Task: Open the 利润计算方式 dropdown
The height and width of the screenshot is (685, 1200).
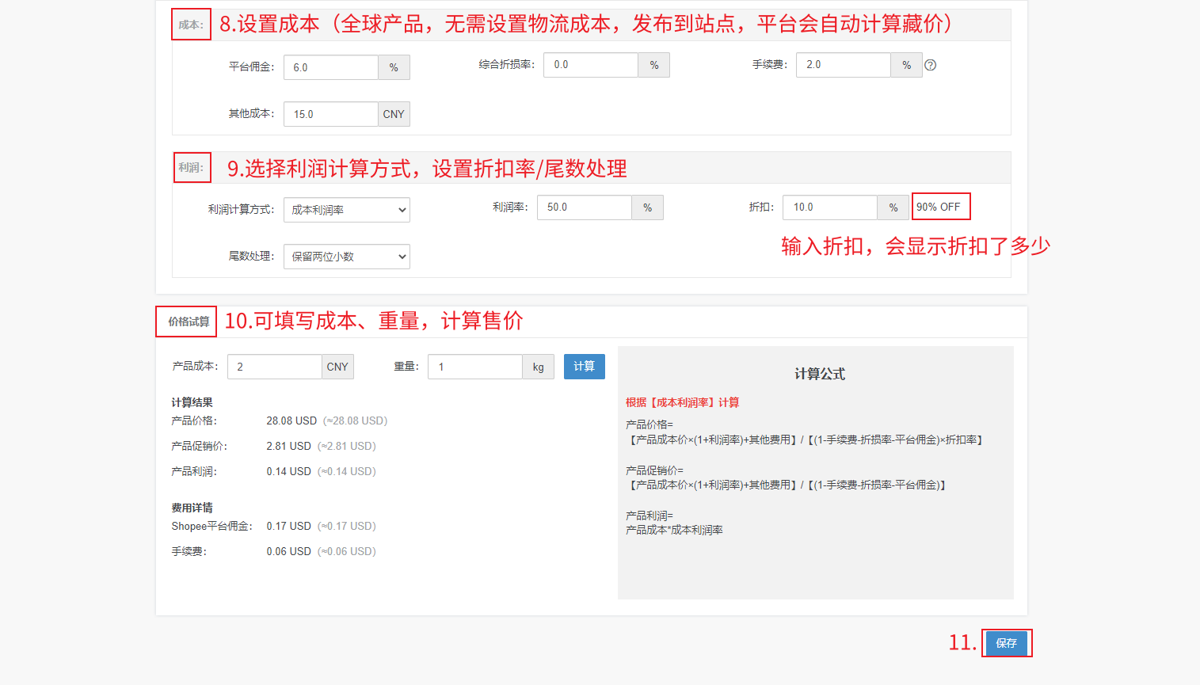Action: click(x=347, y=210)
